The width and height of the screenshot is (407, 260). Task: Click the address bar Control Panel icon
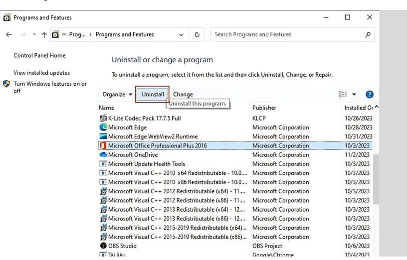coord(55,34)
